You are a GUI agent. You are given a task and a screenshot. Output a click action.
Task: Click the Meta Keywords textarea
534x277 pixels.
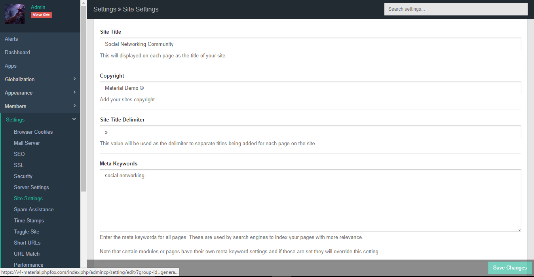310,201
